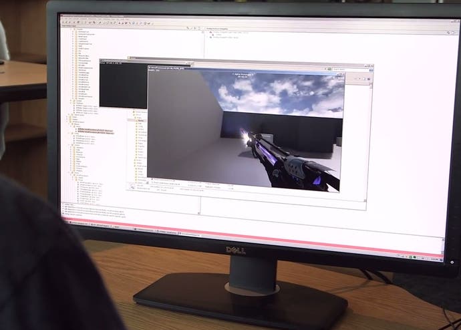Click the dark icon near the toolbar's start
461x330 pixels.
click(78, 22)
